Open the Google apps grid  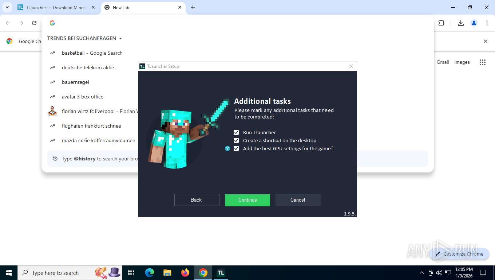point(483,62)
